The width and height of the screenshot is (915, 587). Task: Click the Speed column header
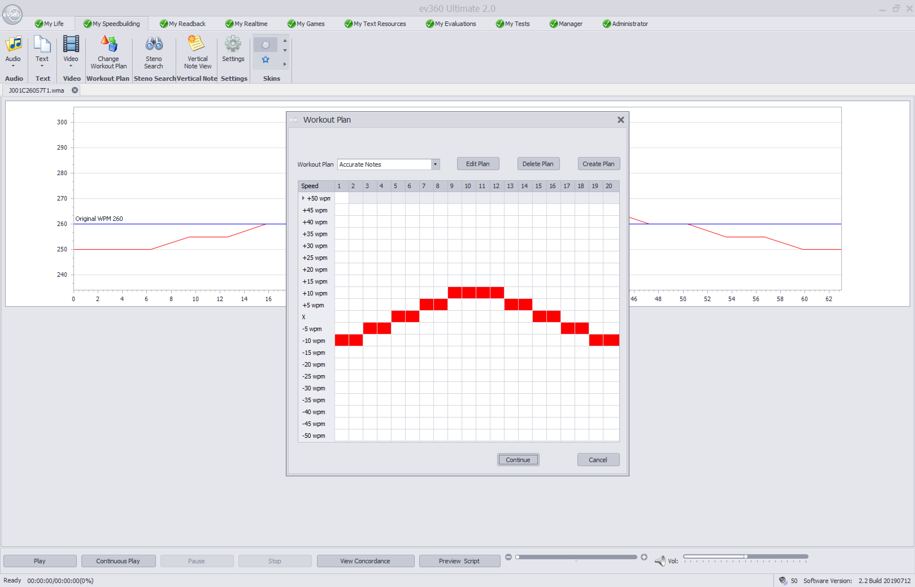click(316, 186)
